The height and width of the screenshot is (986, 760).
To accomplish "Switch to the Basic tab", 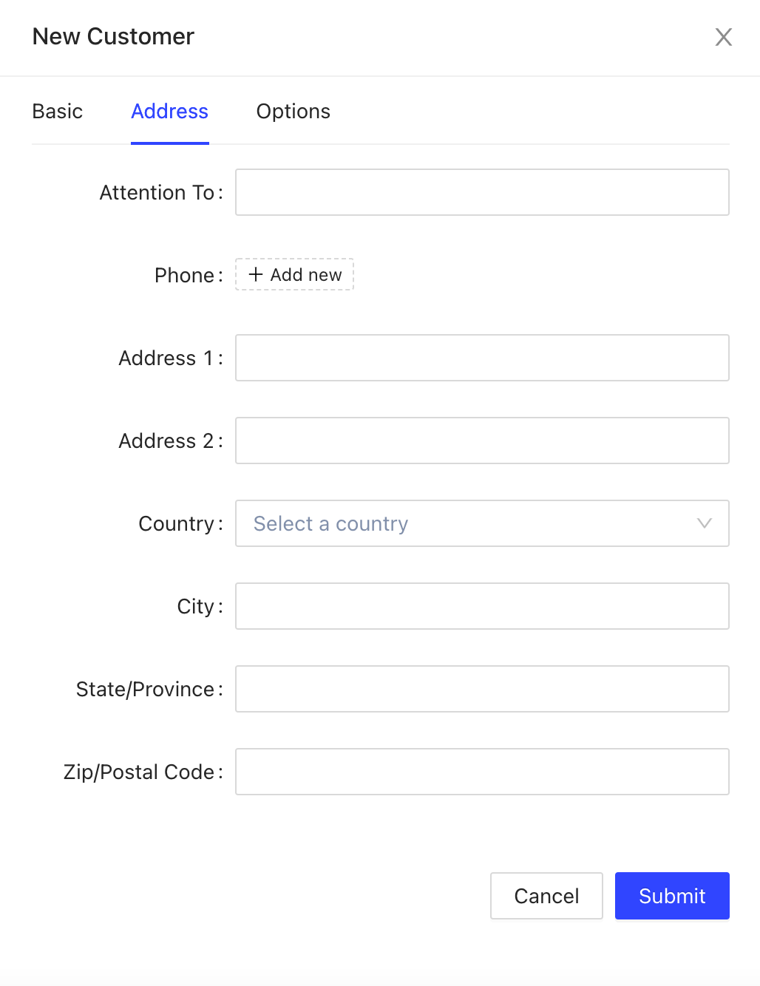I will 58,112.
